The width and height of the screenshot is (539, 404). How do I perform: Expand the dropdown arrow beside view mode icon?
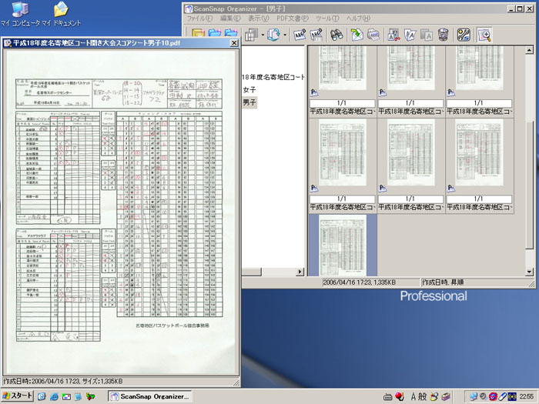tap(262, 35)
